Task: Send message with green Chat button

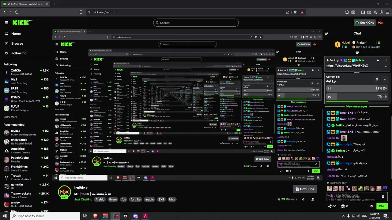Action: [382, 206]
